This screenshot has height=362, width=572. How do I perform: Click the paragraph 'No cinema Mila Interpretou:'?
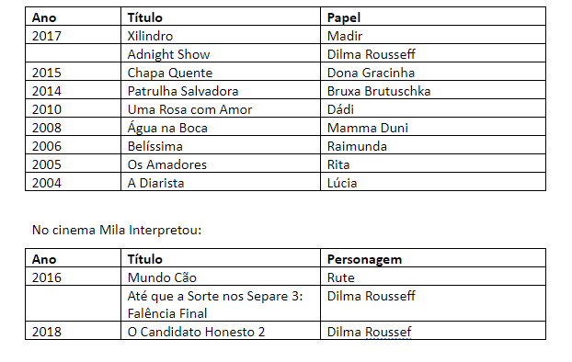[117, 230]
